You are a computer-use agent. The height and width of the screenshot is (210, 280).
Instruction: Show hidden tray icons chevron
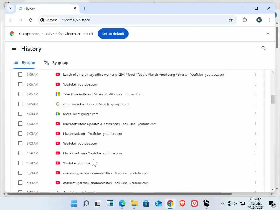point(223,203)
